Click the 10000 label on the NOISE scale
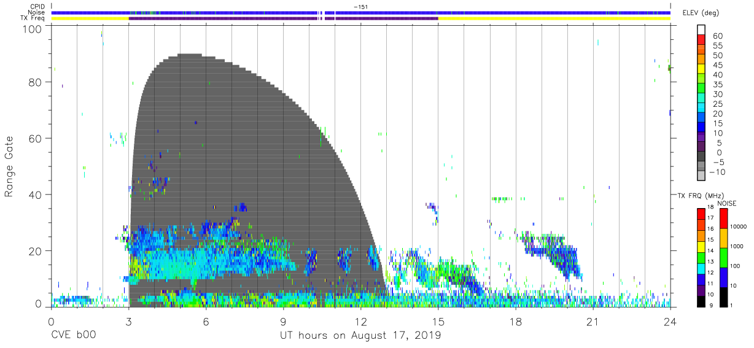 click(739, 227)
